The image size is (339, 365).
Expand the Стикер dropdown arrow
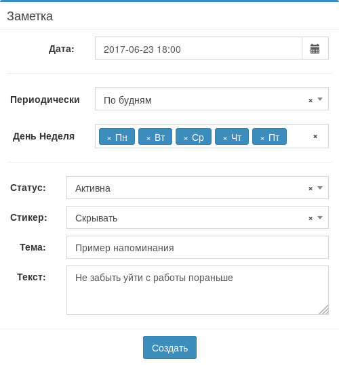320,217
